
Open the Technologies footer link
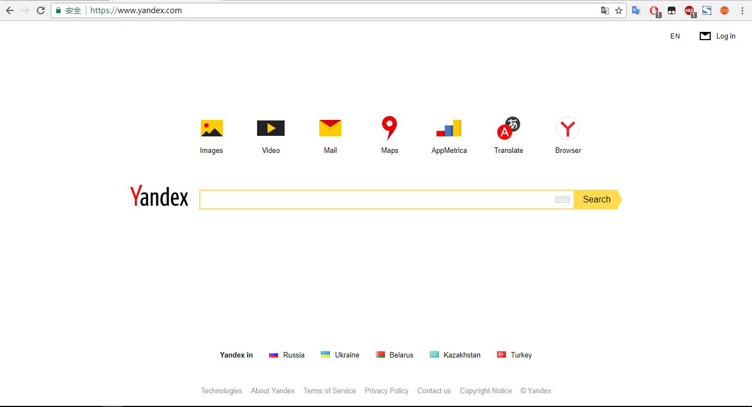221,391
